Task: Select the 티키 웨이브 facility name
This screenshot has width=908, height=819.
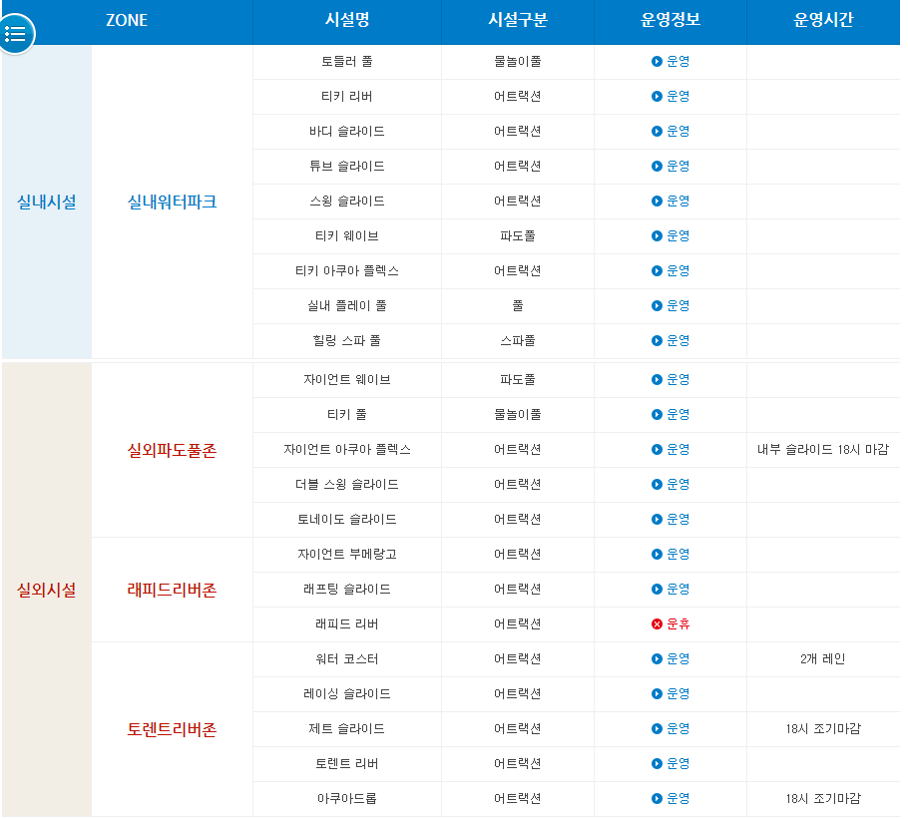Action: [x=347, y=235]
